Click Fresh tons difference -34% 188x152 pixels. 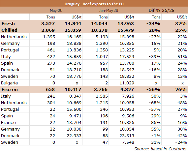coord(153,23)
